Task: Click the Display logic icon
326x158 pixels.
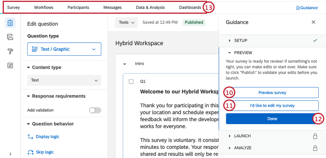Action: coord(31,137)
